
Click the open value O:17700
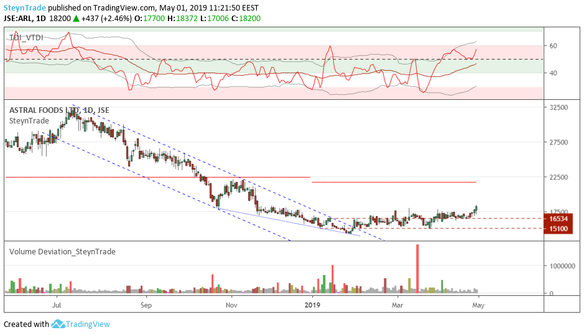pos(149,19)
